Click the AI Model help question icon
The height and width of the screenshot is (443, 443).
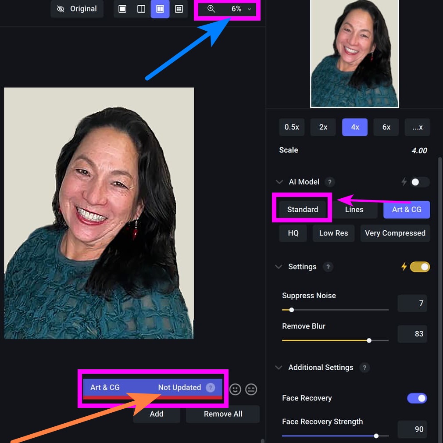[x=330, y=182]
